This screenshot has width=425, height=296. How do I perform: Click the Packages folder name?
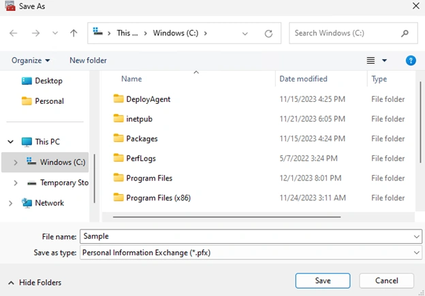pyautogui.click(x=142, y=138)
